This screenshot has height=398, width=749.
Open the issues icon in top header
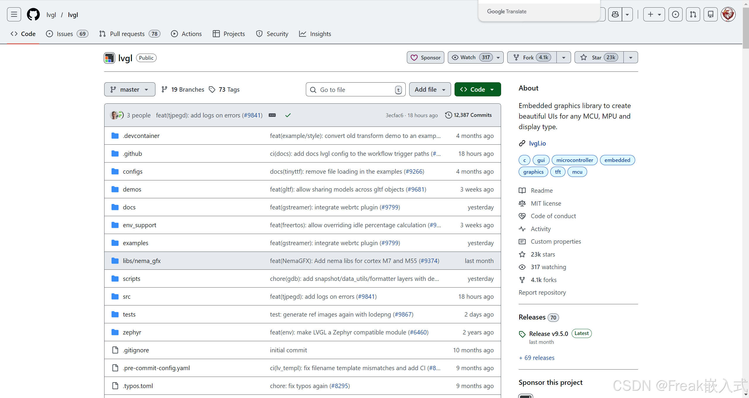(675, 14)
